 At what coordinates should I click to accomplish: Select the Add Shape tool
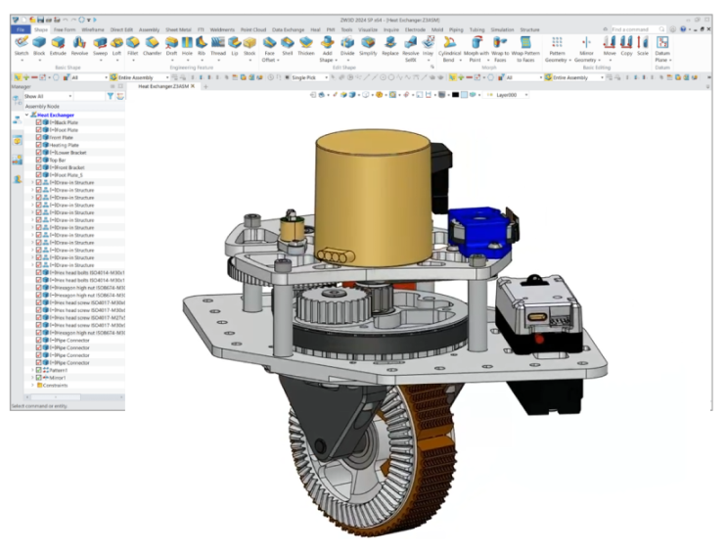coord(328,50)
